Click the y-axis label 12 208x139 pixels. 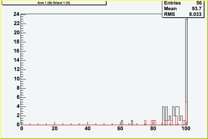(16, 69)
